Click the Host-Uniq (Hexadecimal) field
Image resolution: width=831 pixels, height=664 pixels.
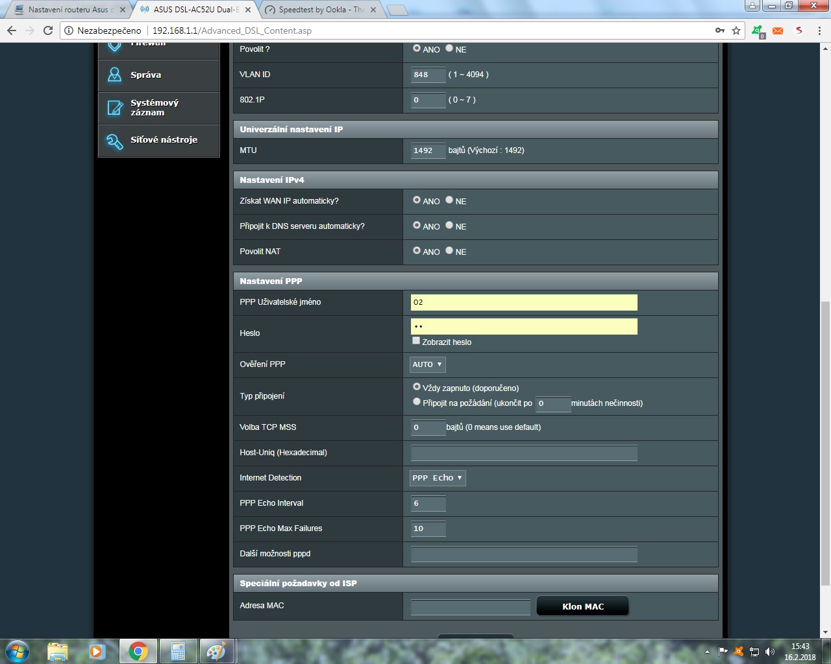click(x=524, y=453)
